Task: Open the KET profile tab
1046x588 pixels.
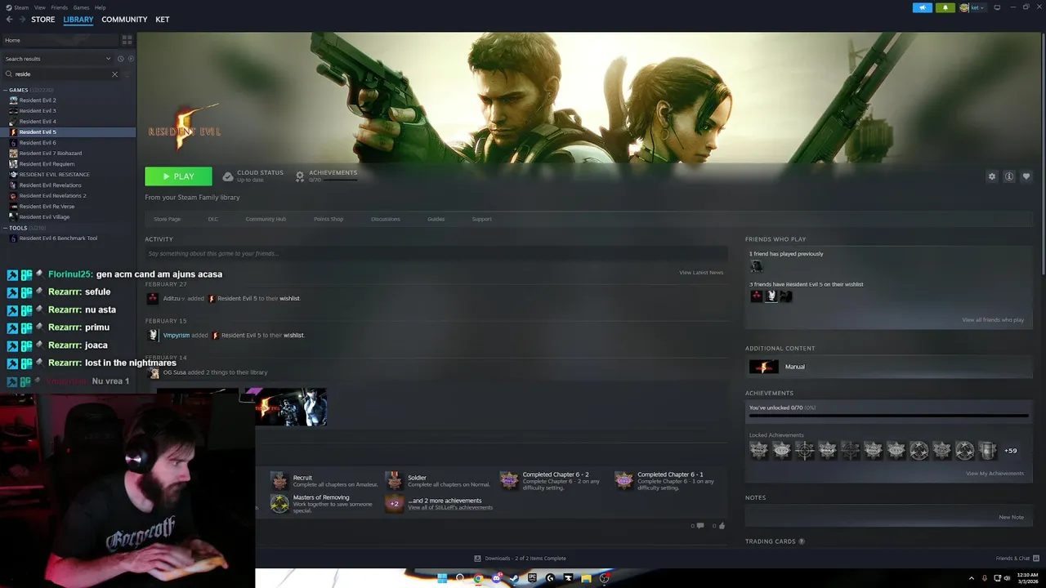Action: pos(163,20)
